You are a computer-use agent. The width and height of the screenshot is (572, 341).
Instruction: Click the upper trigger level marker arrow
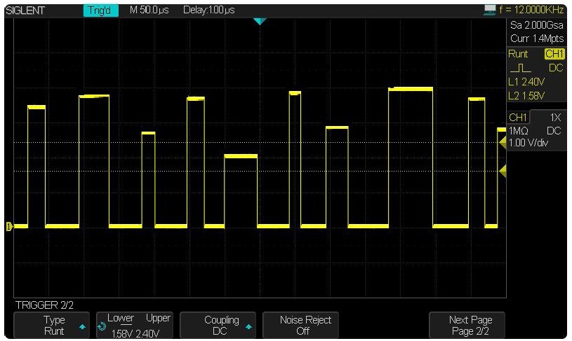point(503,142)
